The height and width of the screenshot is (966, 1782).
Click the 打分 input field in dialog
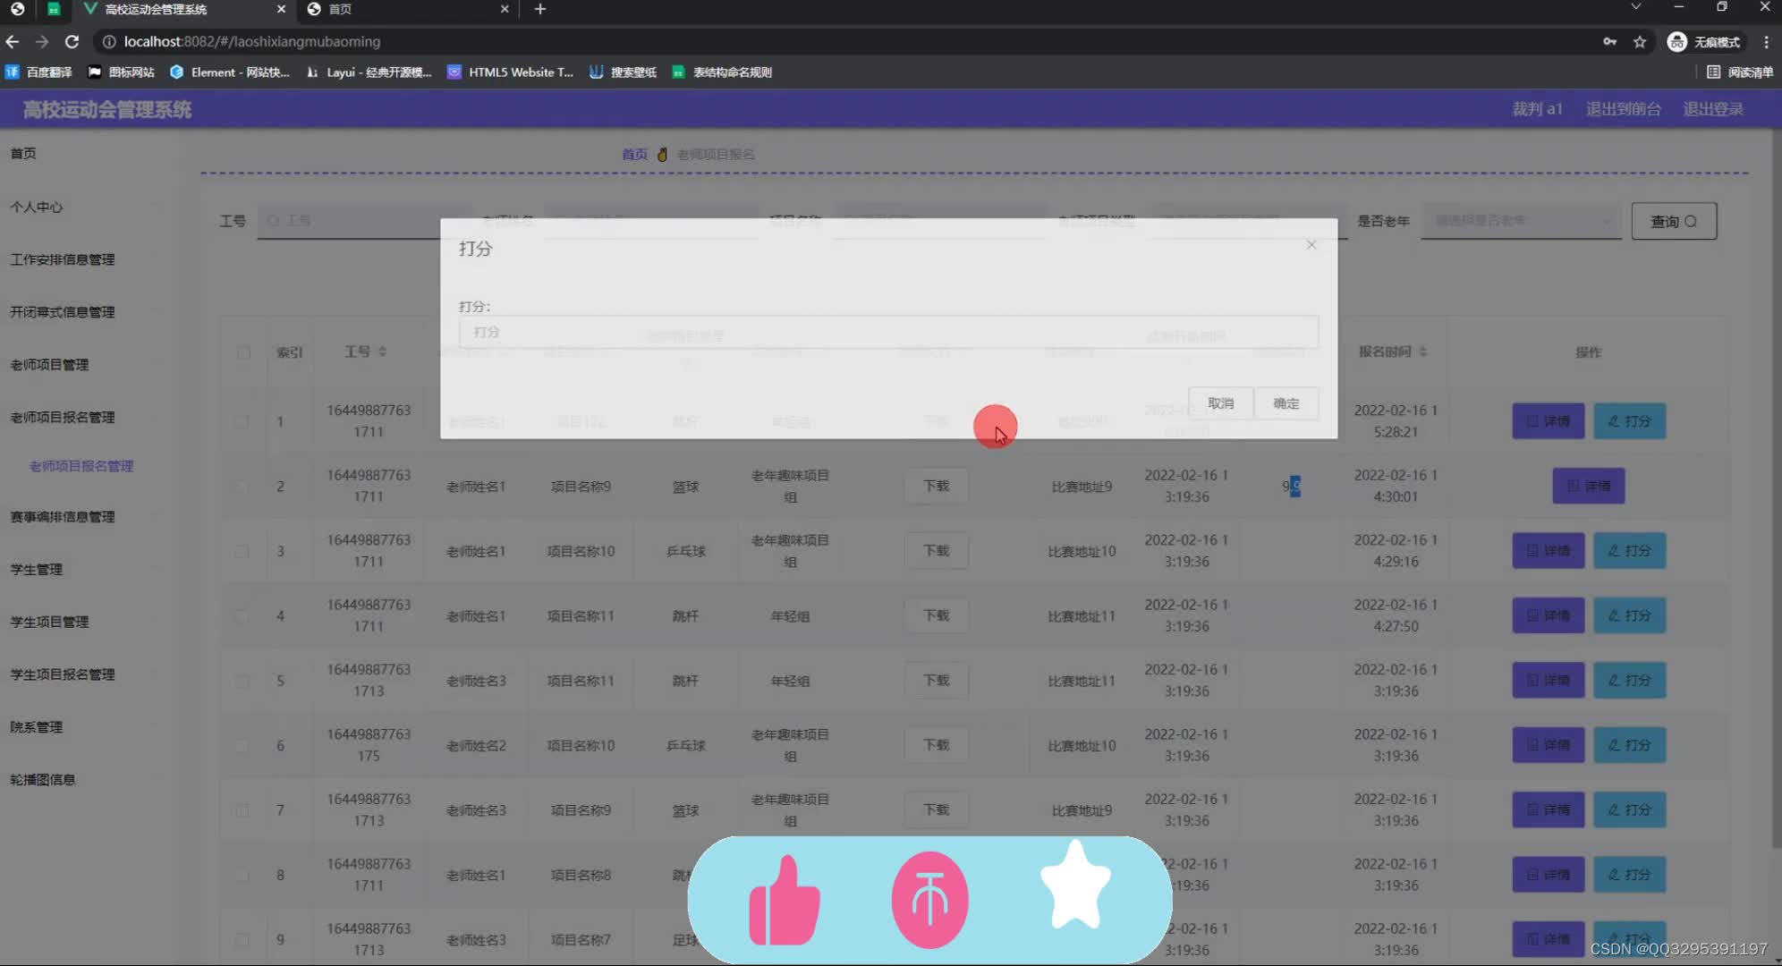(887, 332)
